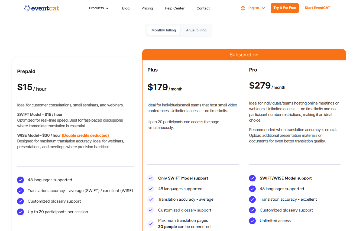353x231 pixels.
Task: Click the WISE Model – $30 / hour heading
Action: [39, 135]
